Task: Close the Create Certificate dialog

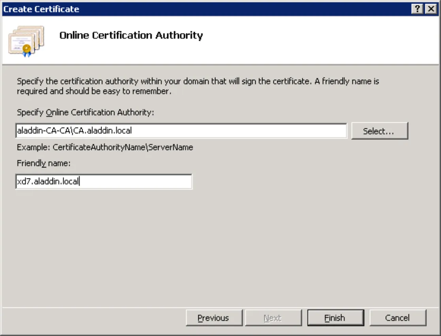Action: tap(431, 9)
